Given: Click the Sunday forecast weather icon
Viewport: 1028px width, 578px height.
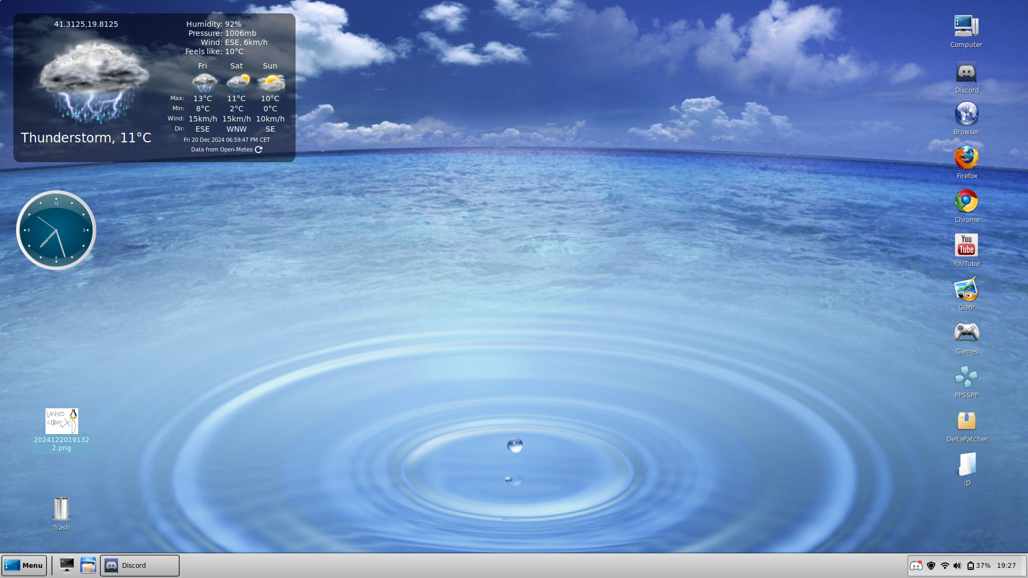Looking at the screenshot, I should [271, 82].
